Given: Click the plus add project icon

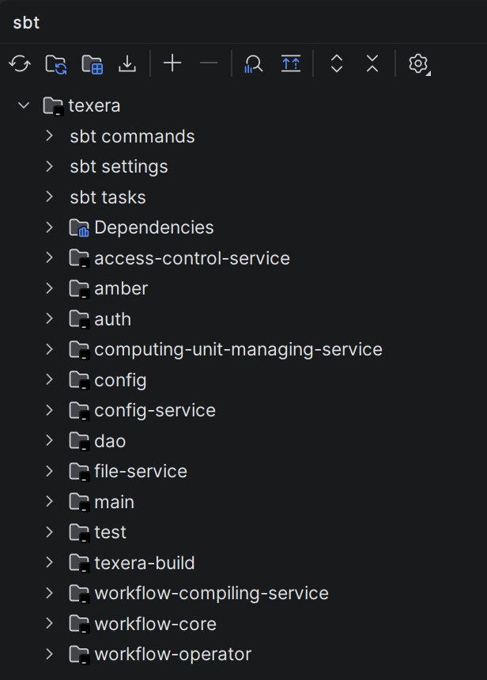Looking at the screenshot, I should pyautogui.click(x=172, y=63).
